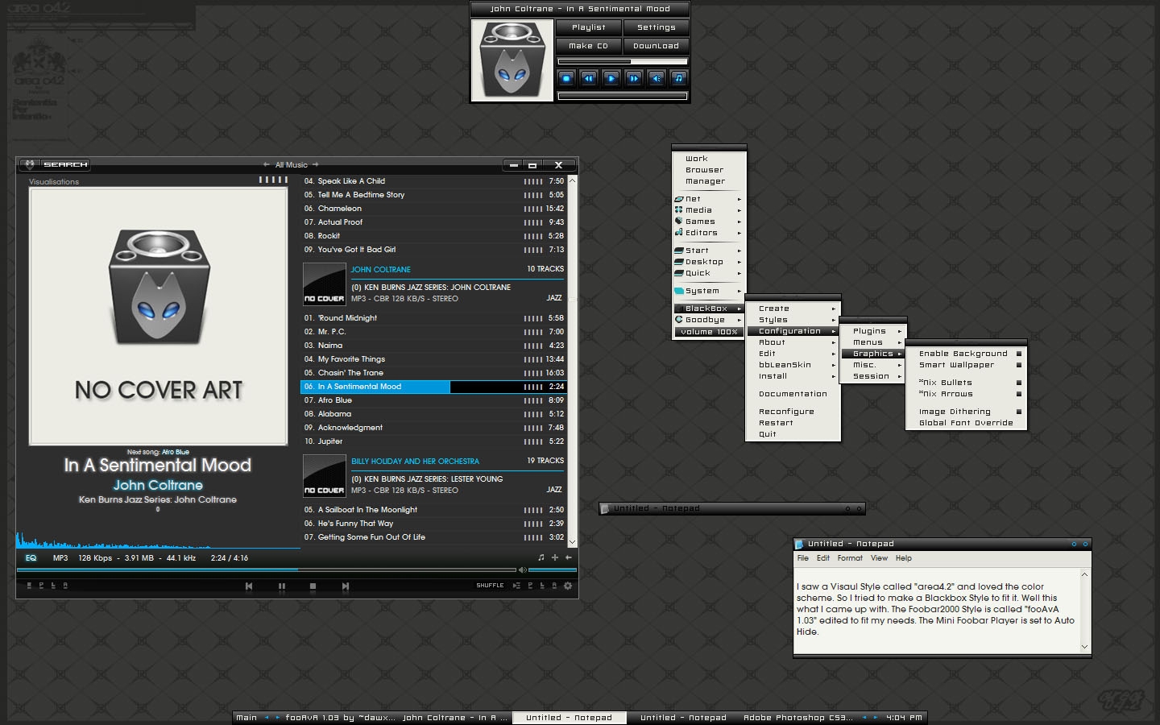Skip to next track in fooAvA
1160x725 pixels.
(345, 586)
